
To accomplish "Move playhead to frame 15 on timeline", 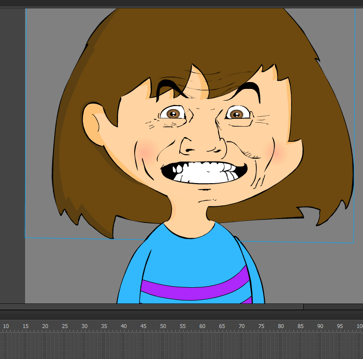I will 26,326.
